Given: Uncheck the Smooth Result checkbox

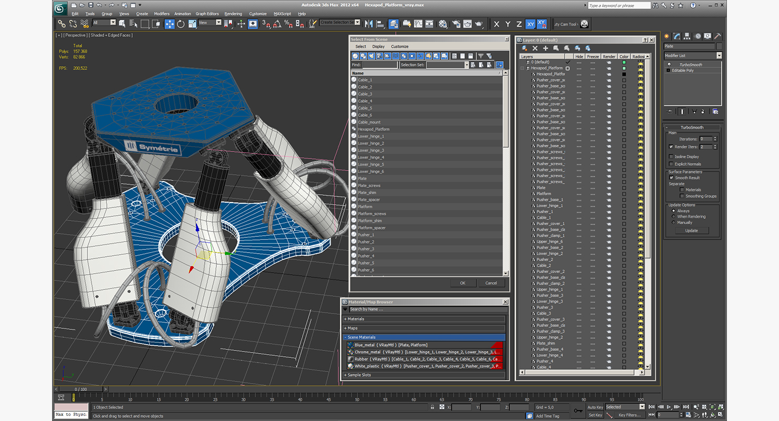Looking at the screenshot, I should tap(671, 178).
